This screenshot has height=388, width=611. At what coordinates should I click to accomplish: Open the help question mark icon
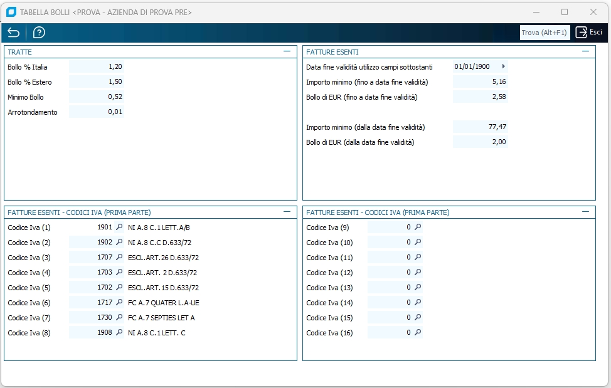click(x=39, y=33)
